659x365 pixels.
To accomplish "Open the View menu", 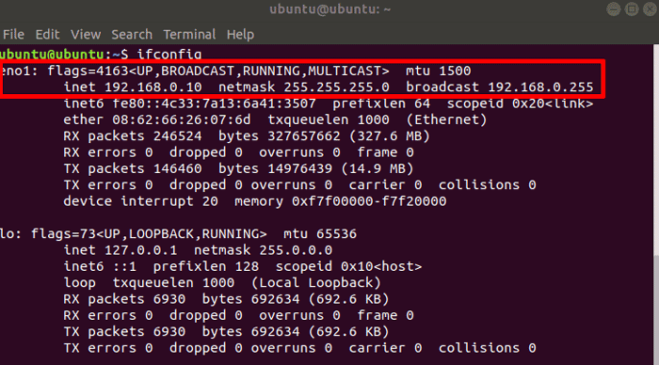I will 86,35.
